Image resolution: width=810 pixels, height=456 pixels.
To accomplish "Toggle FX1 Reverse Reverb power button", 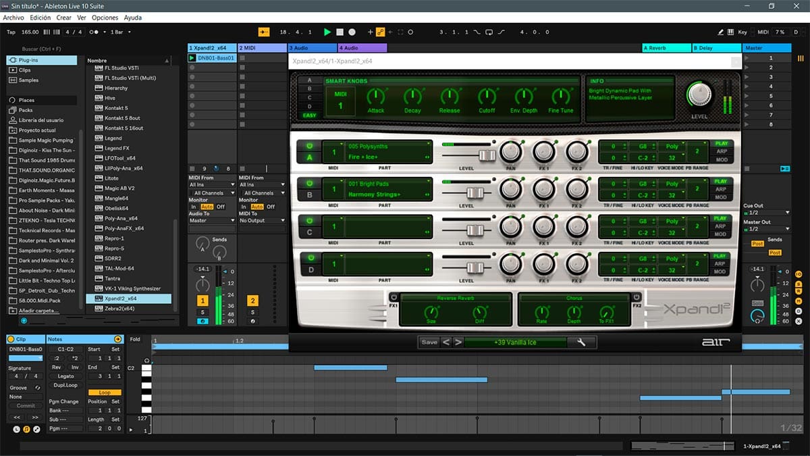I will pyautogui.click(x=394, y=297).
